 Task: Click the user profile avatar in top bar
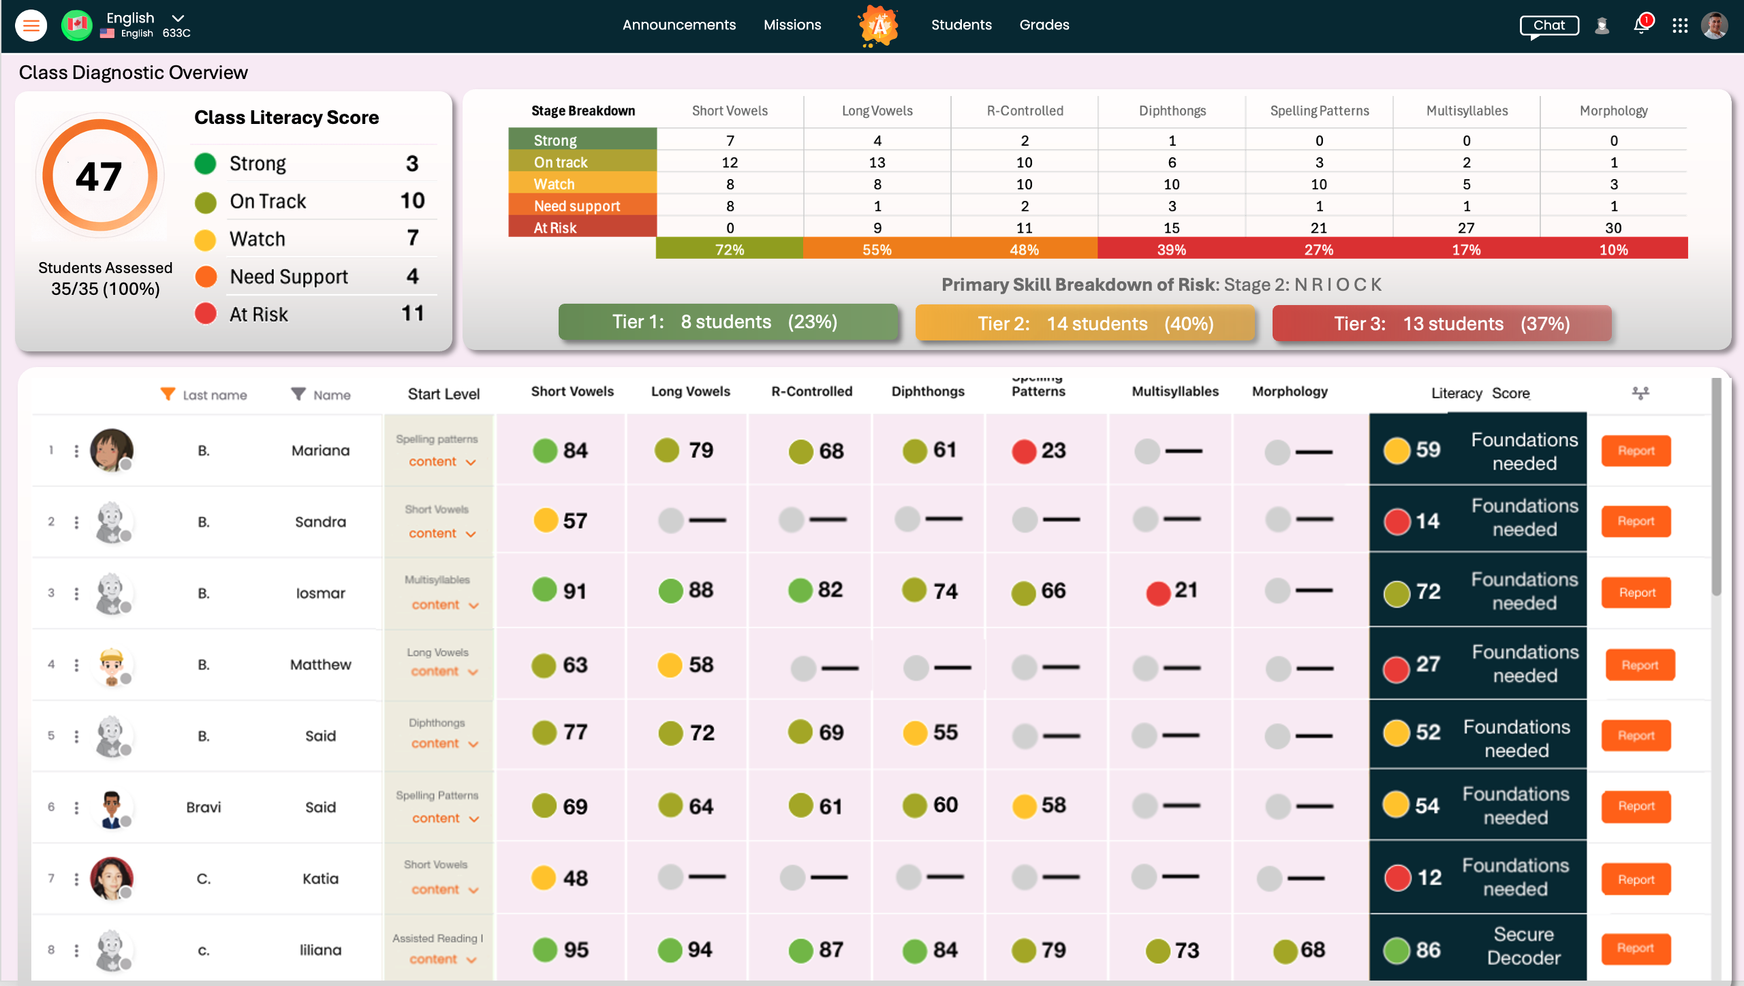(x=1714, y=26)
